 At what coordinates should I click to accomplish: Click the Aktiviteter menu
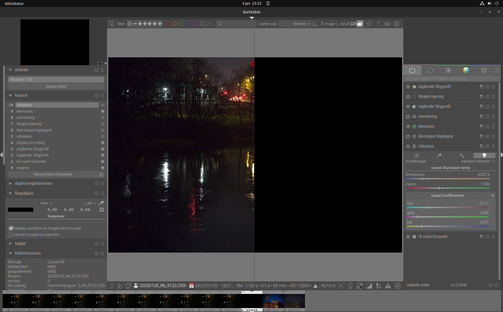coord(14,3)
